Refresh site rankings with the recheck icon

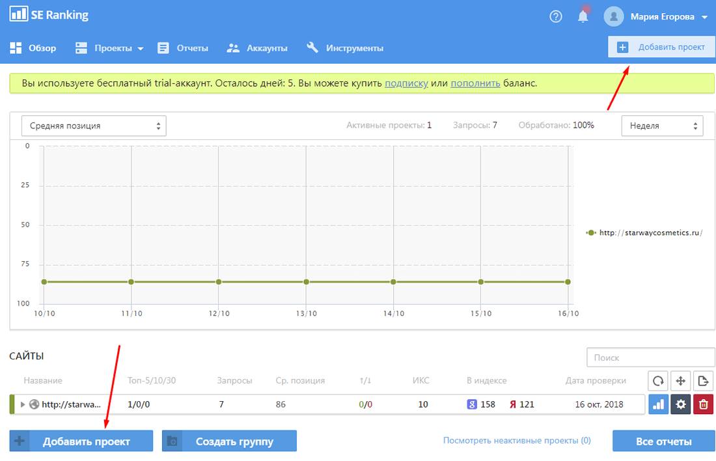(x=658, y=381)
